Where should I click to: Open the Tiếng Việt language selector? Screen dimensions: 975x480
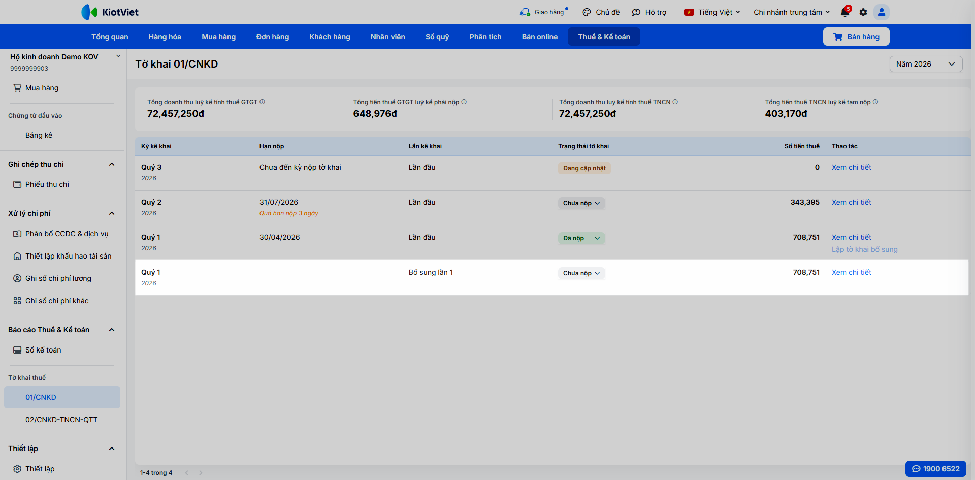pos(712,12)
